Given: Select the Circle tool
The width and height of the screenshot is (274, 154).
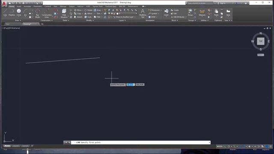Looking at the screenshot, I should pyautogui.click(x=19, y=12).
